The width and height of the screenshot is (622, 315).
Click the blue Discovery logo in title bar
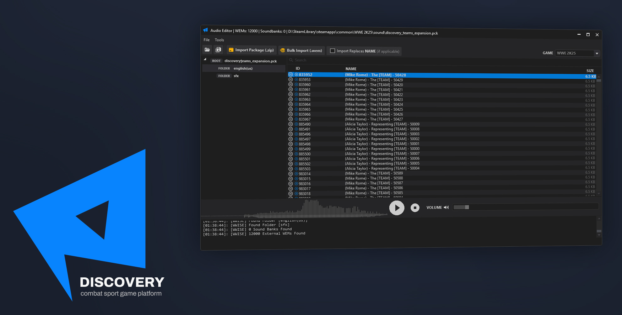point(205,30)
